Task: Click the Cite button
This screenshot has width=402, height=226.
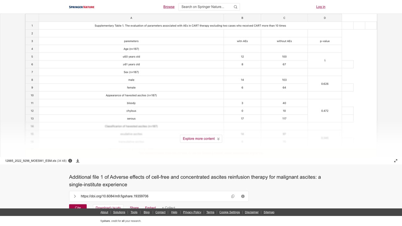Action: click(78, 207)
